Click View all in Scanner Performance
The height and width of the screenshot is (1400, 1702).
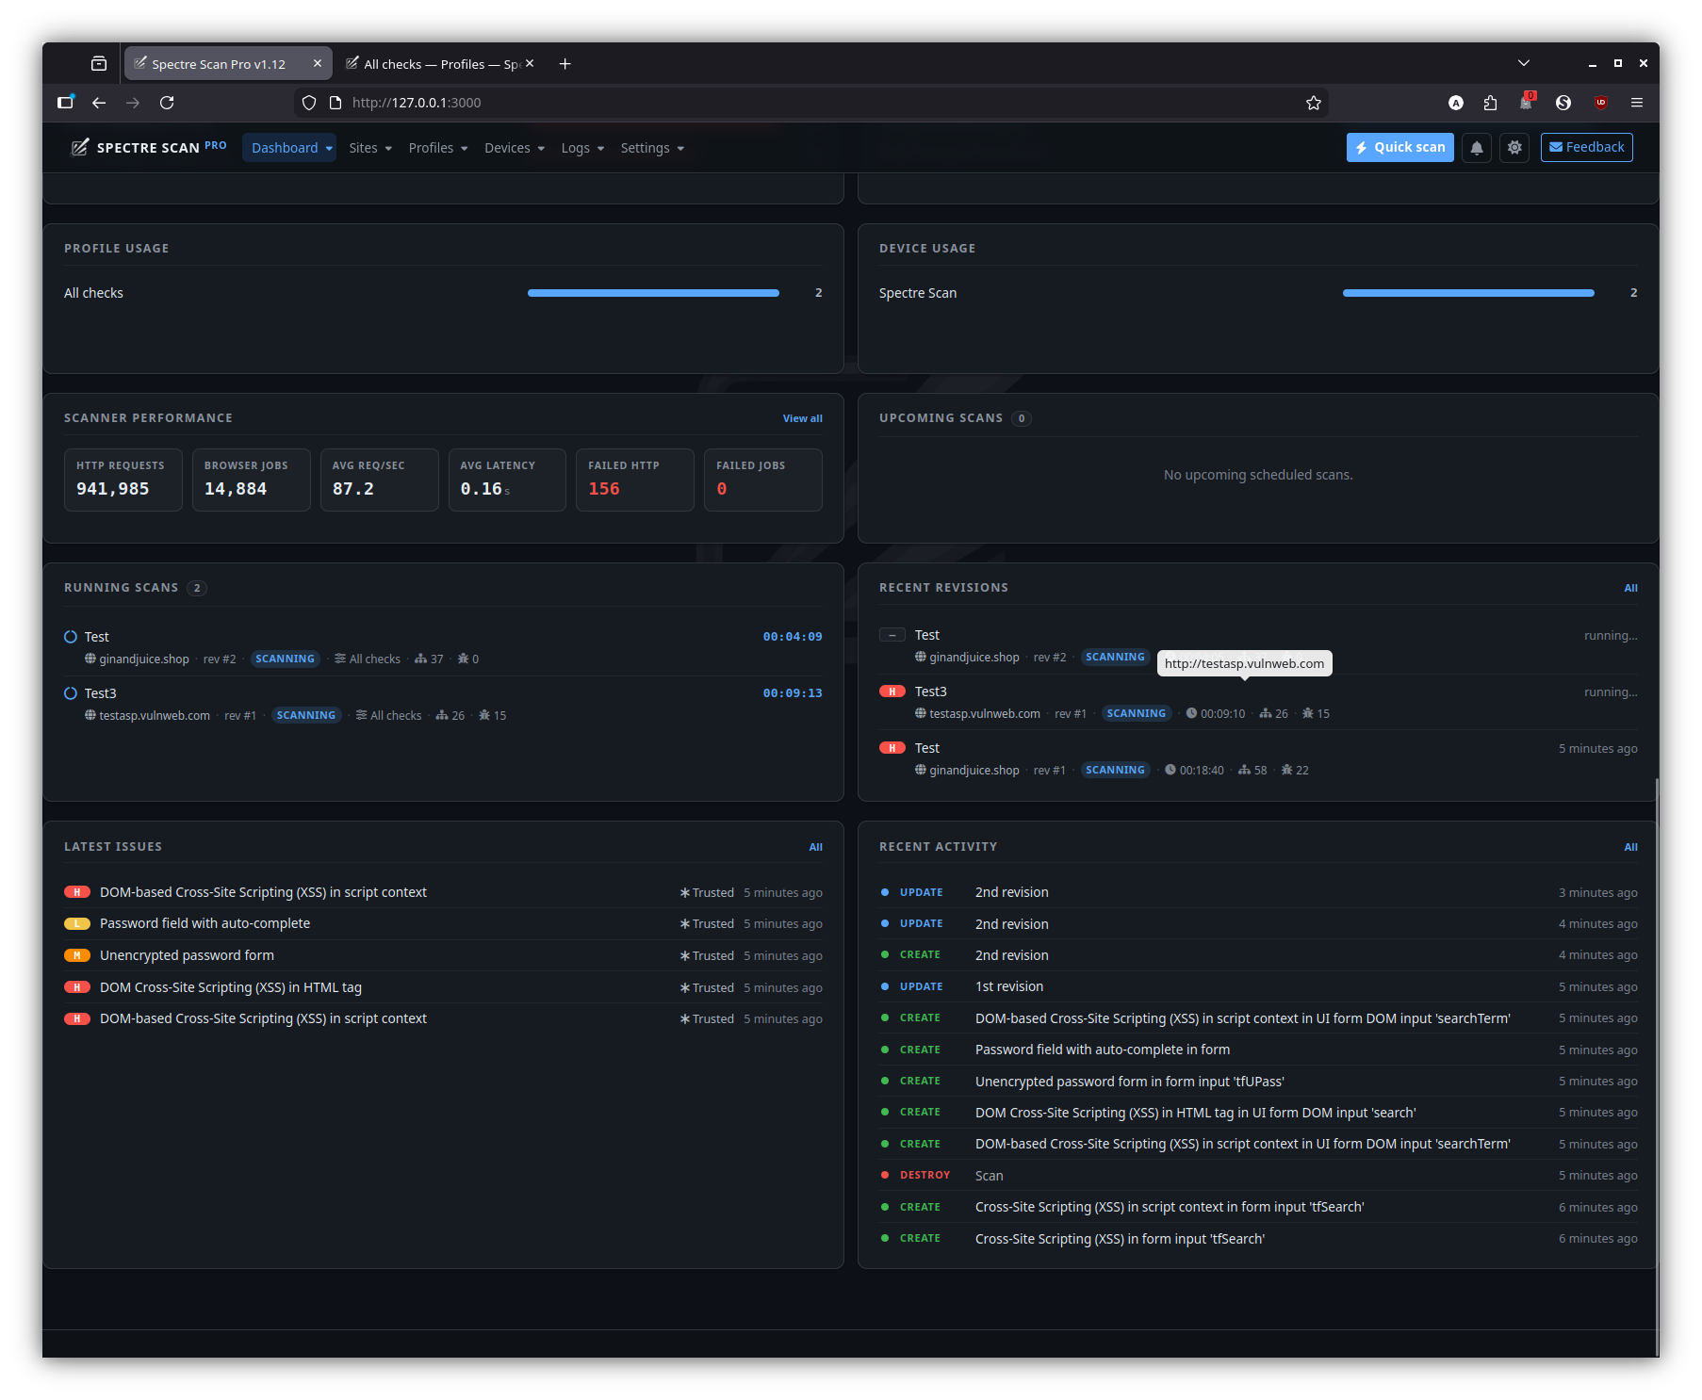[802, 418]
